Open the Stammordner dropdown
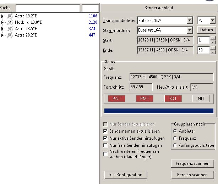This screenshot has width=218, height=184. click(190, 30)
